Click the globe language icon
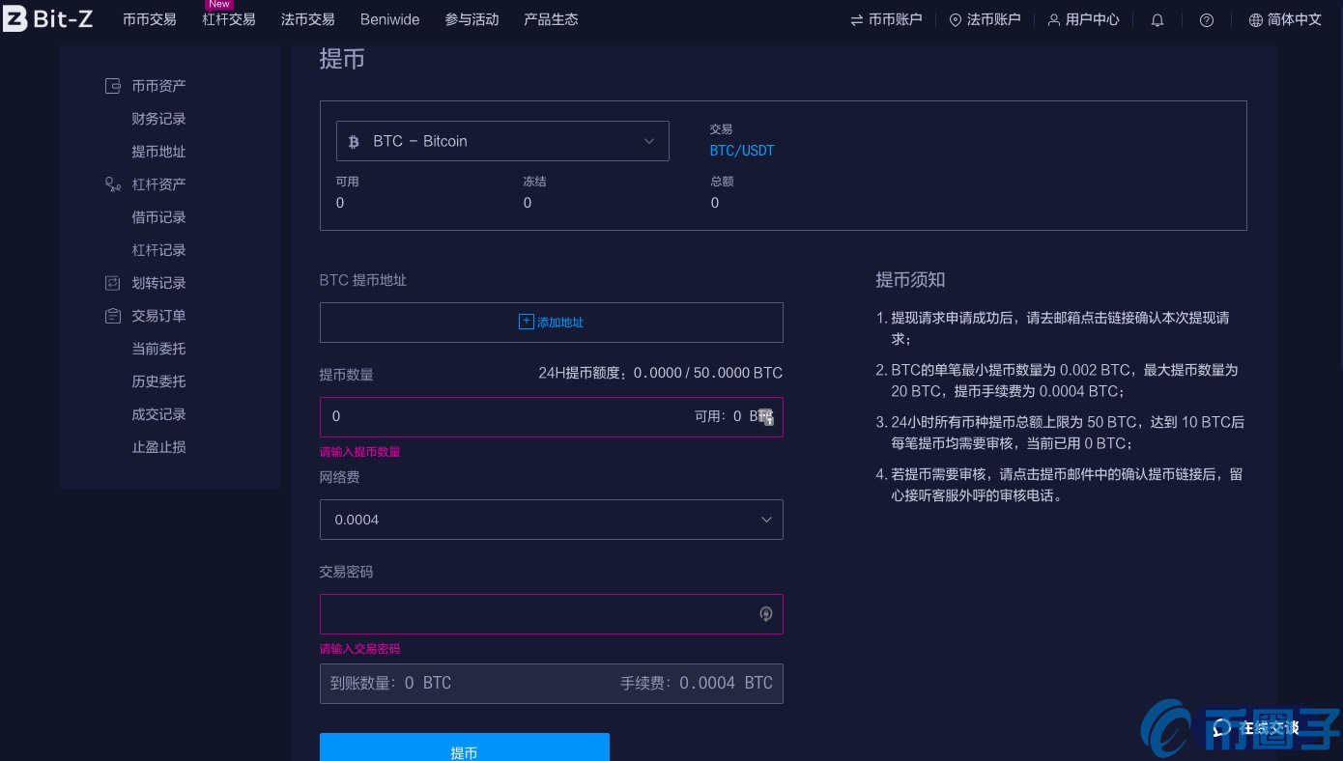 click(x=1256, y=20)
